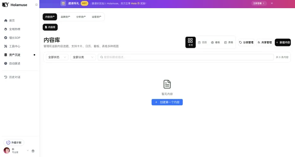Viewport: 295px width, 157px height.
Task: Expand the account menu chevron
Action: point(28,150)
